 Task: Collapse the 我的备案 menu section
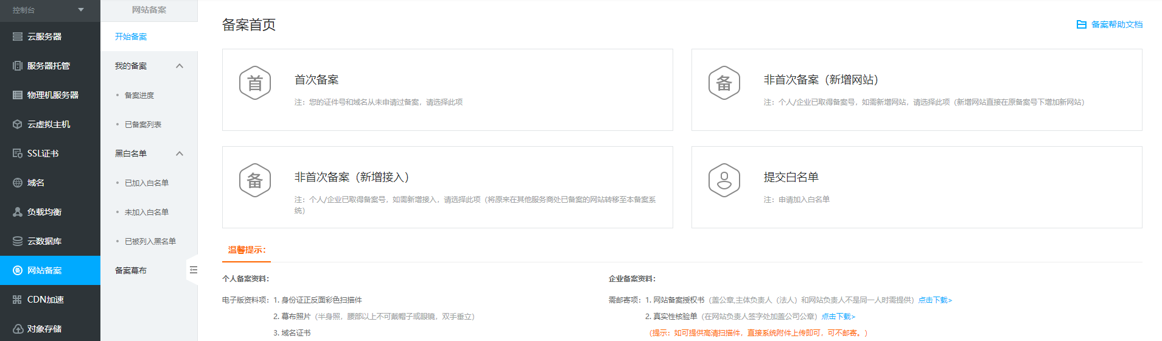tap(180, 66)
